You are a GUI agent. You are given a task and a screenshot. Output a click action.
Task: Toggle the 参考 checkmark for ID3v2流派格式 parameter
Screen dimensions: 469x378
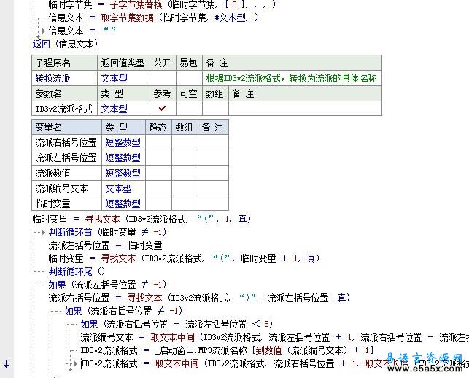point(163,108)
